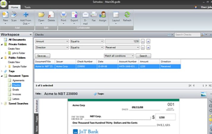Add a condition after the Amount row

[148, 41]
